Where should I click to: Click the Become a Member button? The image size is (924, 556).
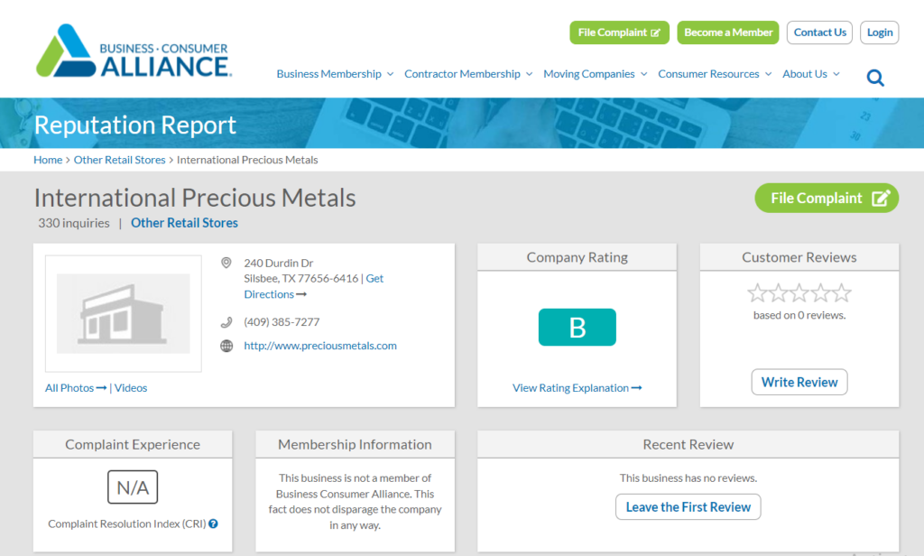pos(728,32)
